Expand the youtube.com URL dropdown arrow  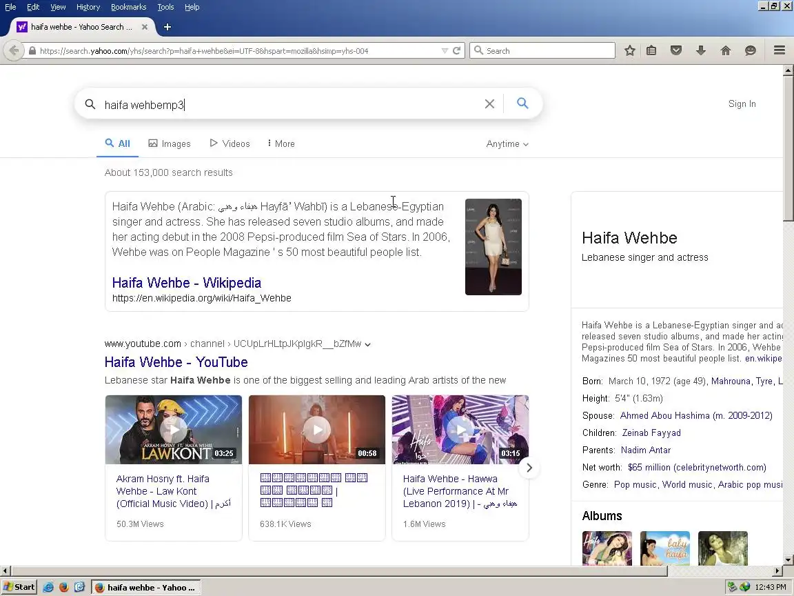click(367, 345)
